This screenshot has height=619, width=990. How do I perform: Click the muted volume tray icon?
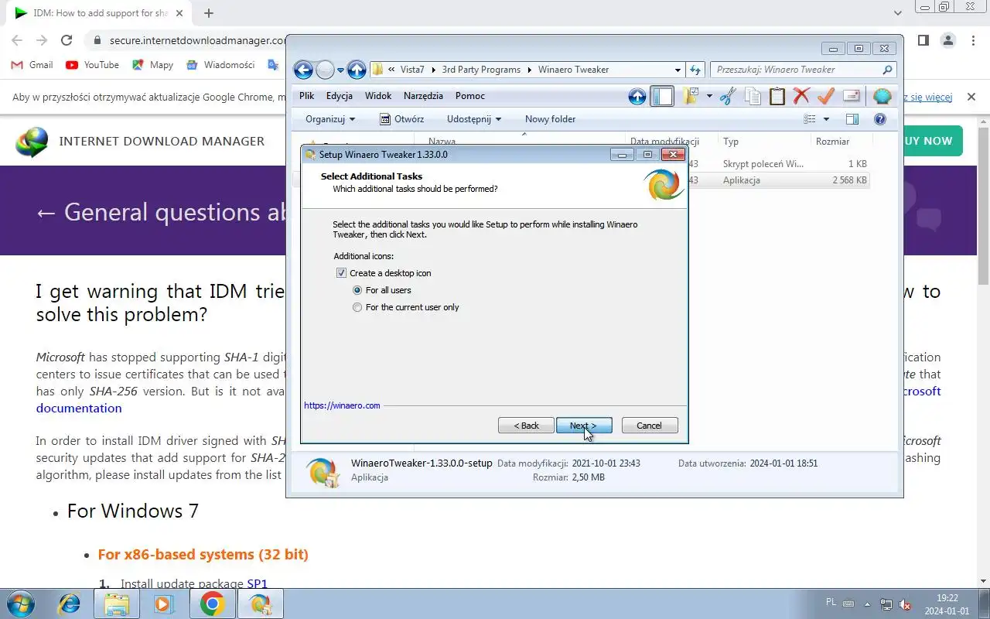(905, 604)
